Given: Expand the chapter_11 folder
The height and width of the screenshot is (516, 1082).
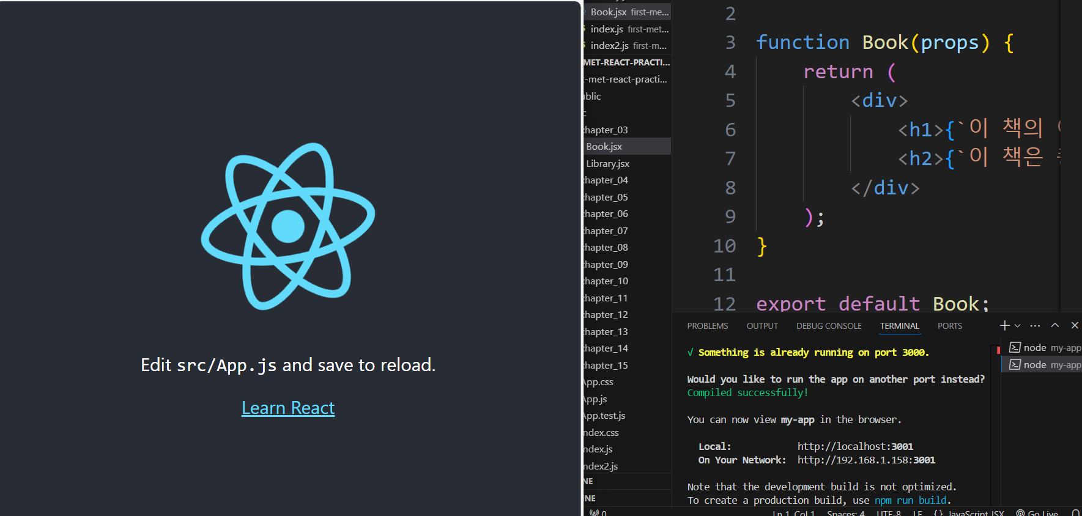Looking at the screenshot, I should [x=627, y=298].
